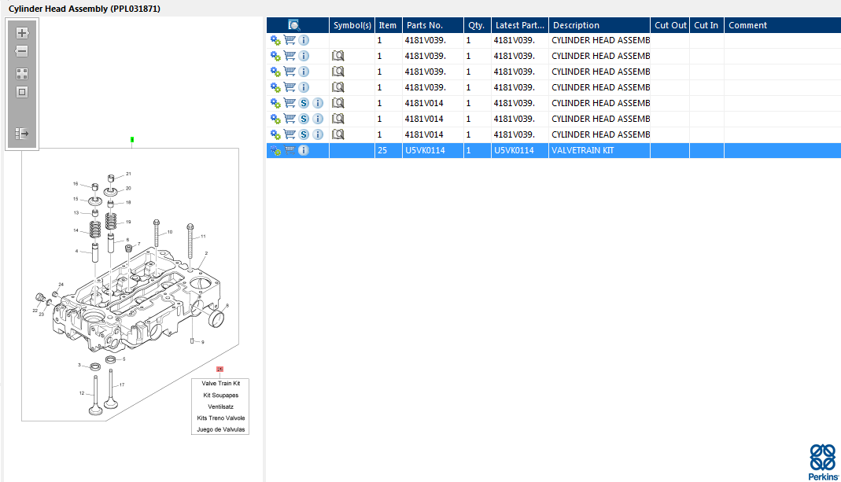Click the Kits Treno Valvole label text
Viewport: 841px width, 482px height.
click(x=221, y=418)
